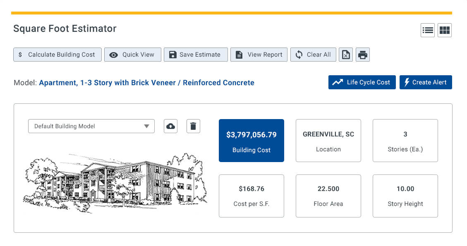Click Create Alert button
467x246 pixels.
(x=426, y=82)
